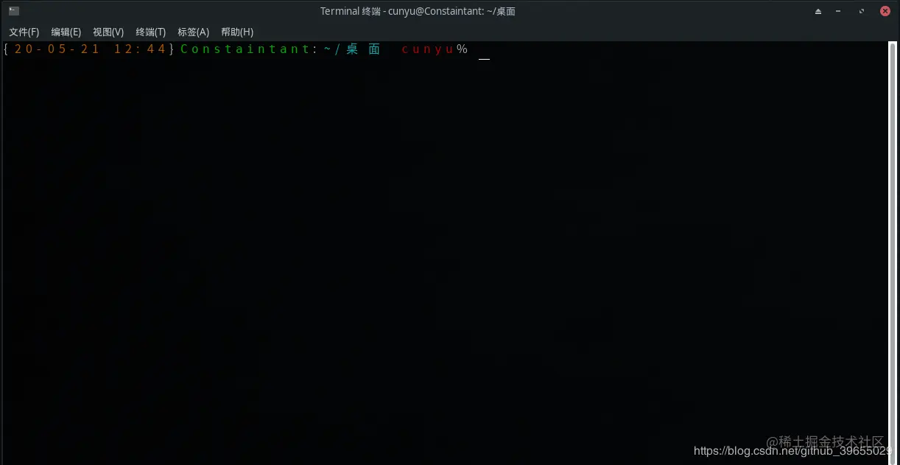Open the 文件(F) menu

[24, 32]
